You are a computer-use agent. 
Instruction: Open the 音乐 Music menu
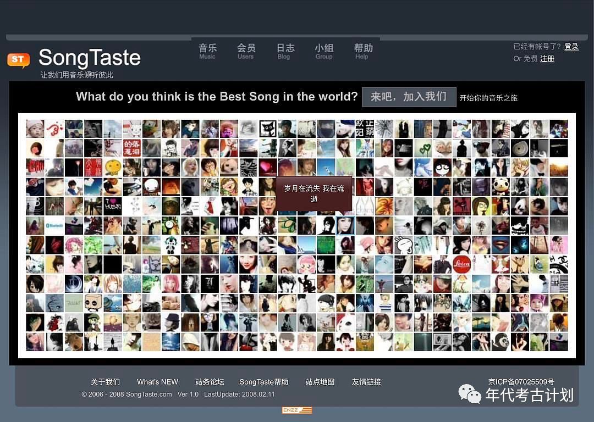pyautogui.click(x=208, y=51)
